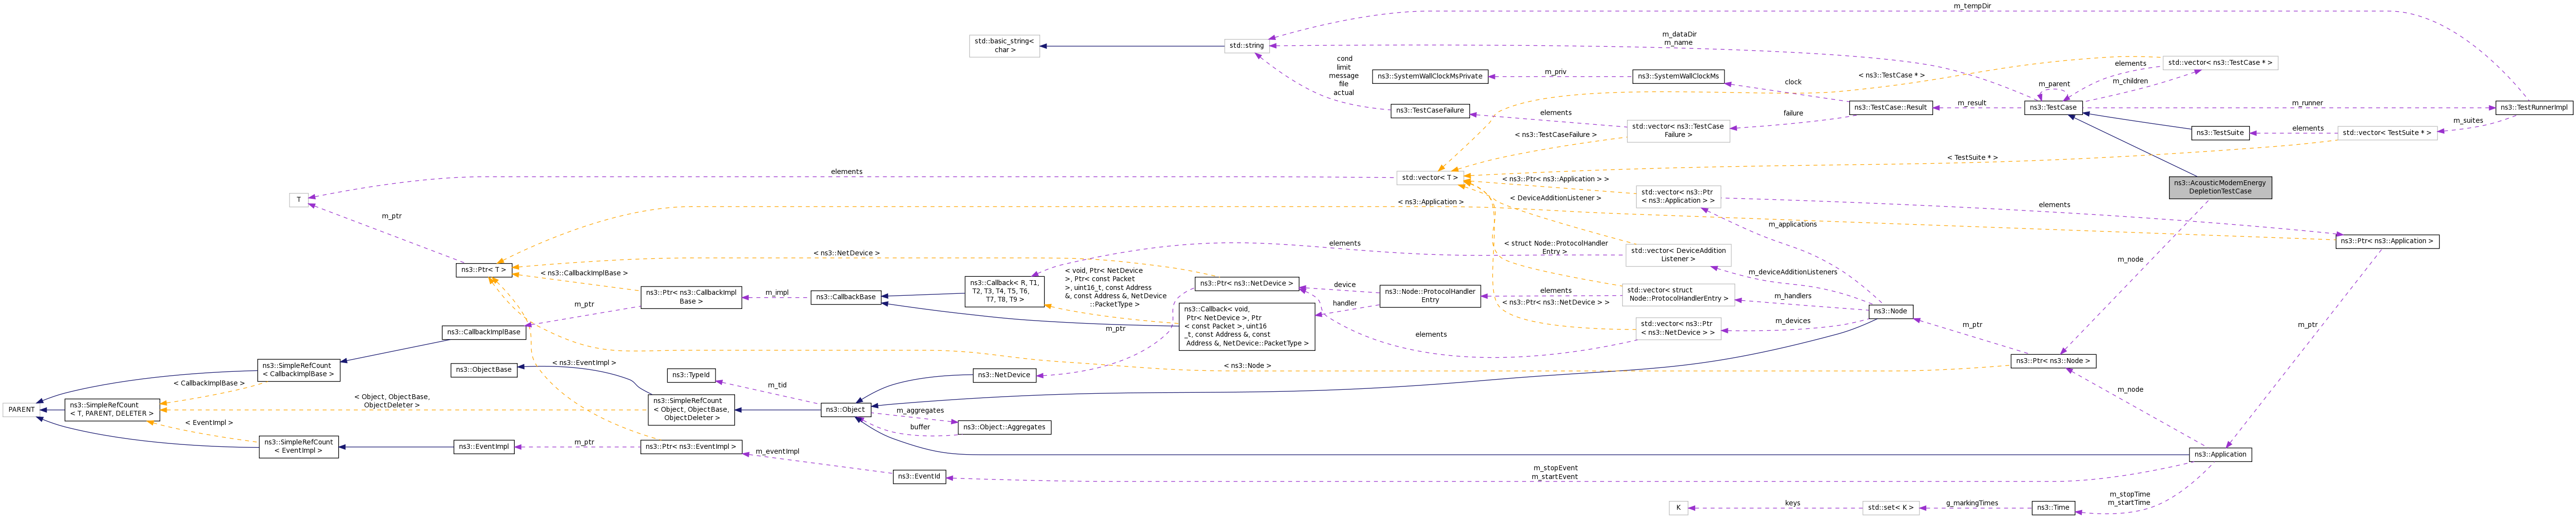2576x518 pixels.
Task: Open ns3::SimpleRefCount< T, PARENT, DELETER > node
Action: 112,410
